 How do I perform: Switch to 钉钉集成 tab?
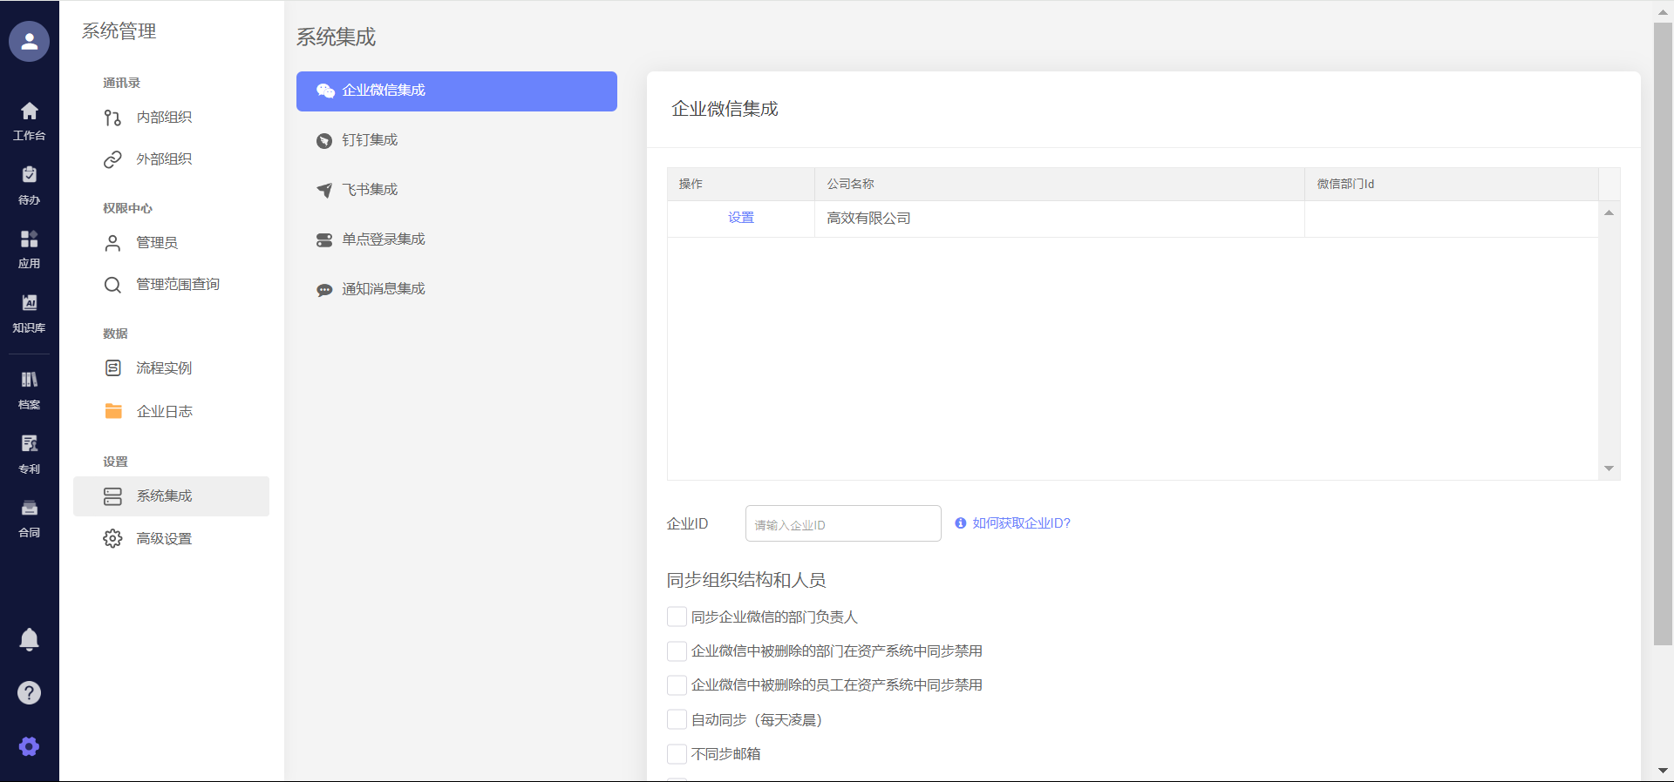click(370, 140)
